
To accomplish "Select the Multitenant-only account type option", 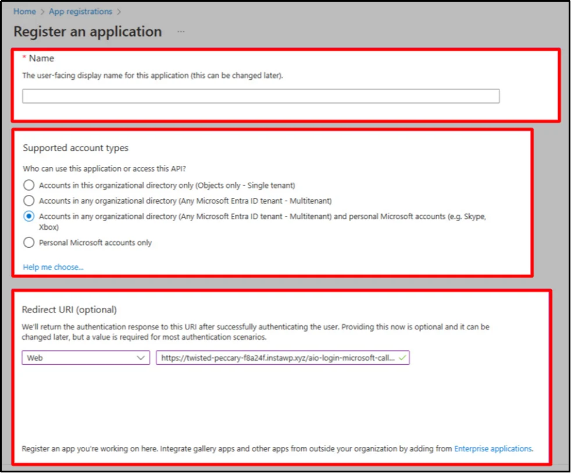I will (x=29, y=201).
